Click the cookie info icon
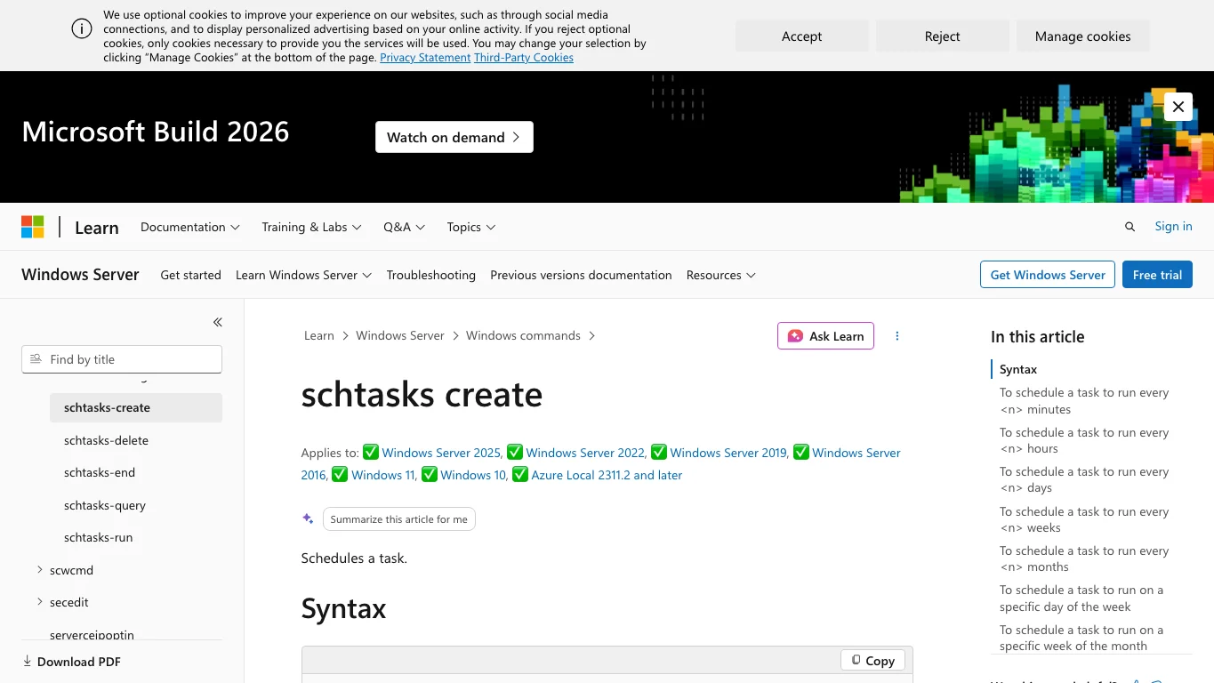The width and height of the screenshot is (1214, 683). [x=82, y=28]
